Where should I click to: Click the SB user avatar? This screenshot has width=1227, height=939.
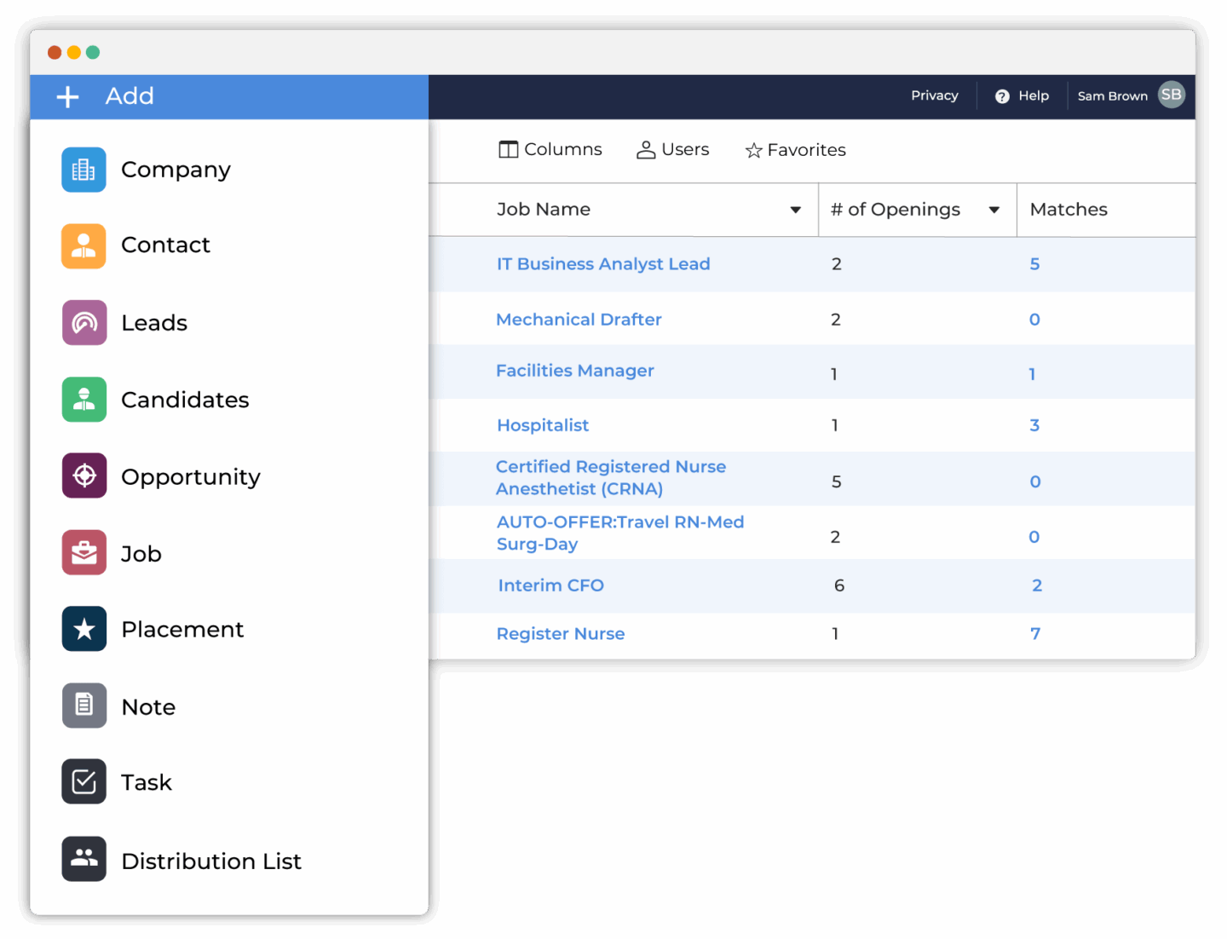click(x=1172, y=95)
